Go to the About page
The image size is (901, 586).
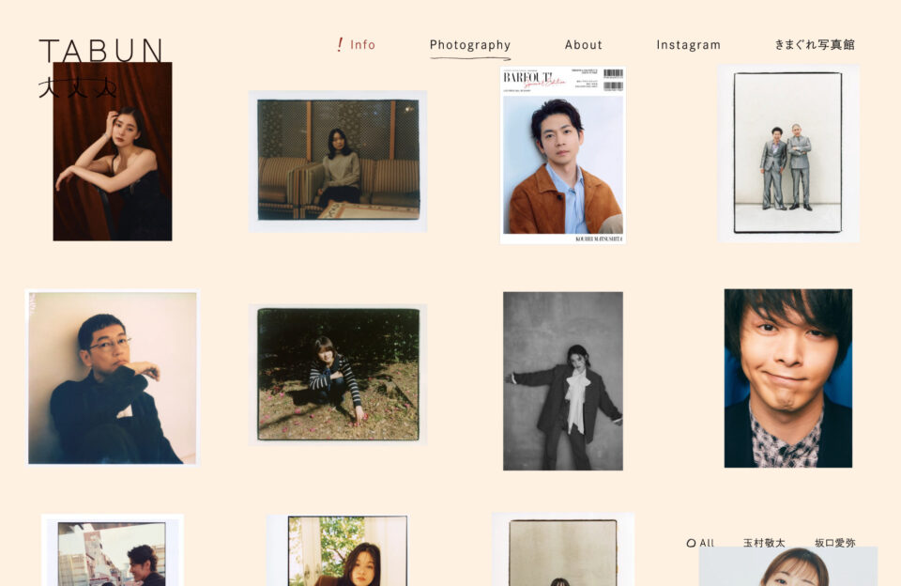coord(583,45)
